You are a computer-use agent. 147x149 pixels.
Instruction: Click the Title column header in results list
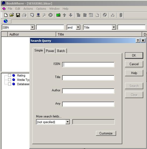[99, 34]
